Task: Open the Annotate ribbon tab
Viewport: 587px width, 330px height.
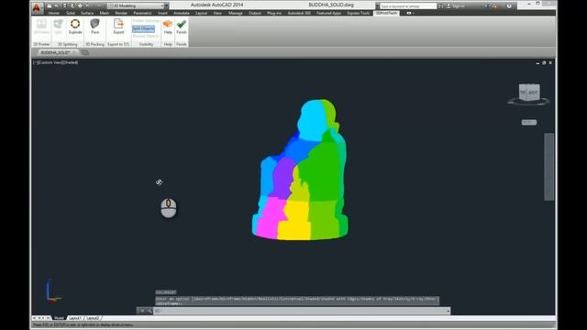Action: (182, 13)
